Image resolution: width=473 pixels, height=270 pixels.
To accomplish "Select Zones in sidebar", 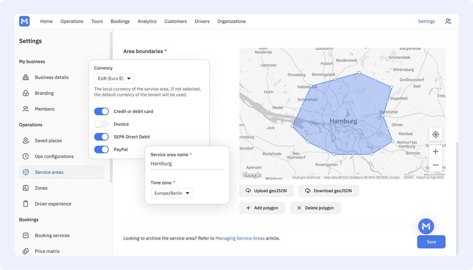I will point(41,188).
